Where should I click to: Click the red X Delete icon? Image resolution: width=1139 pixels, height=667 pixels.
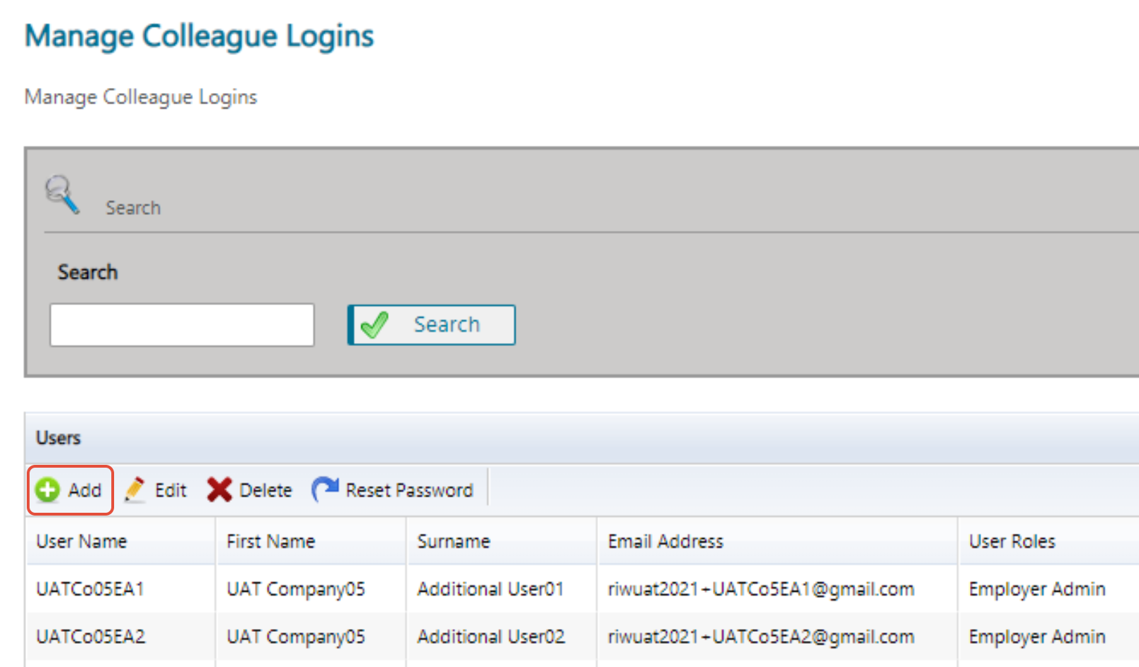(x=219, y=490)
